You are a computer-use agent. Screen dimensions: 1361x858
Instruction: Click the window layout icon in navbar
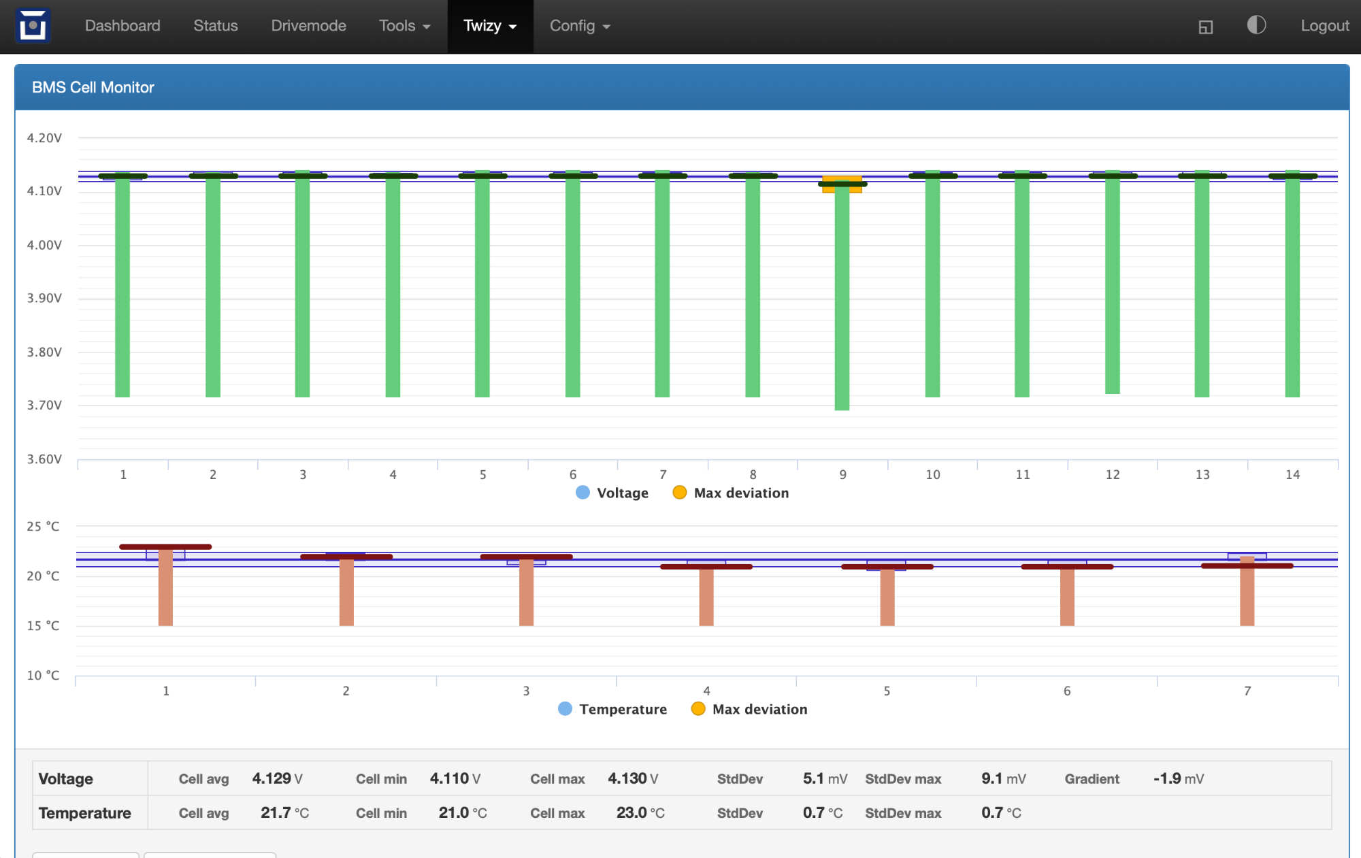tap(1205, 27)
